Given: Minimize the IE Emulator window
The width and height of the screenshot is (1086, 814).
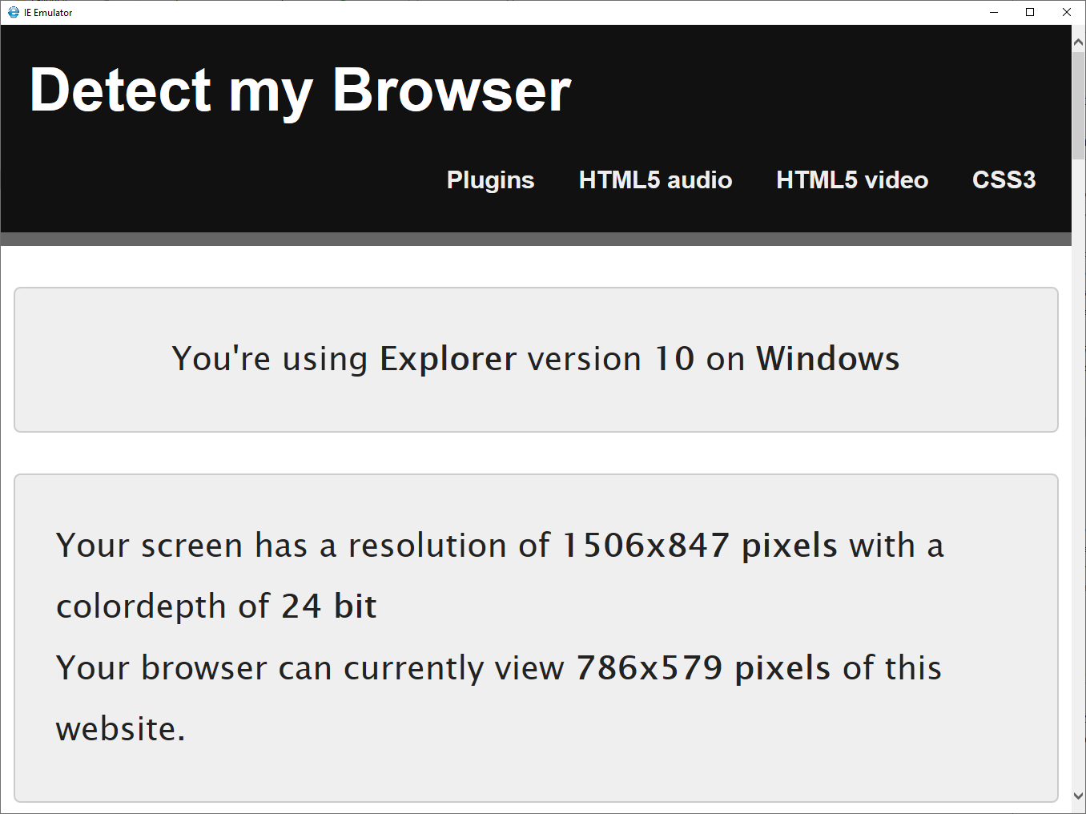Looking at the screenshot, I should [994, 12].
